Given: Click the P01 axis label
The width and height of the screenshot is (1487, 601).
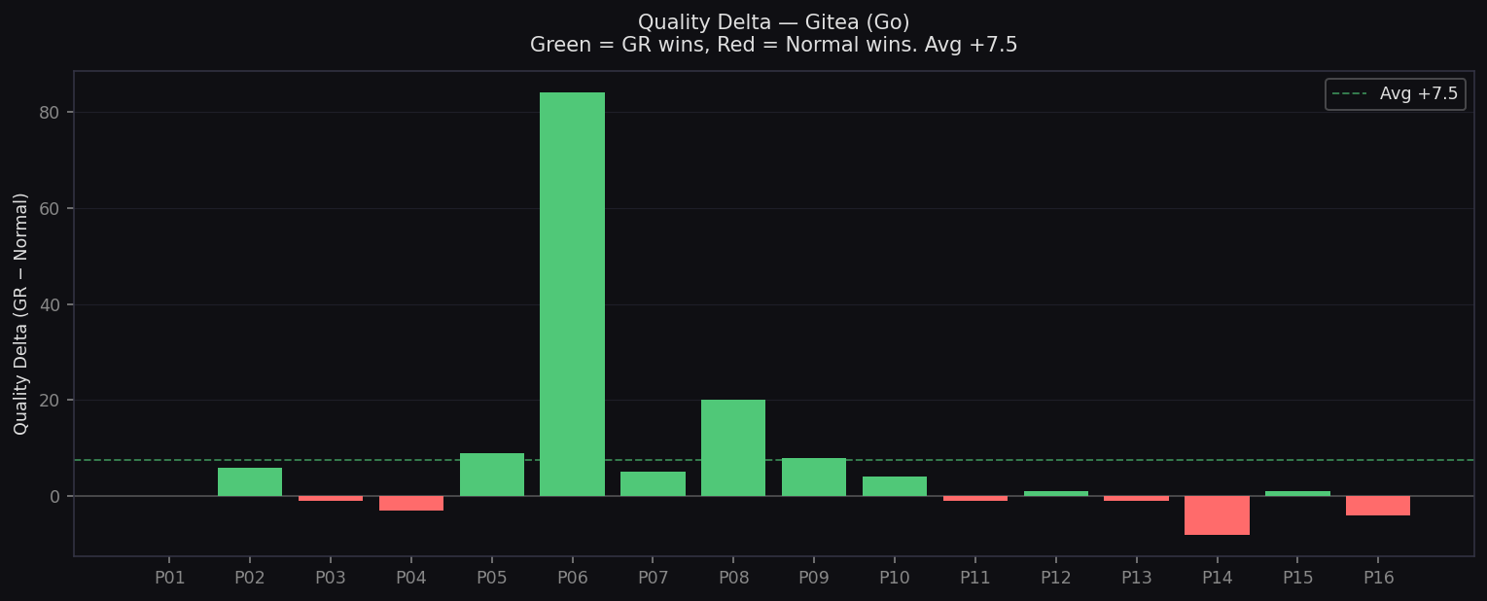Looking at the screenshot, I should tap(169, 577).
